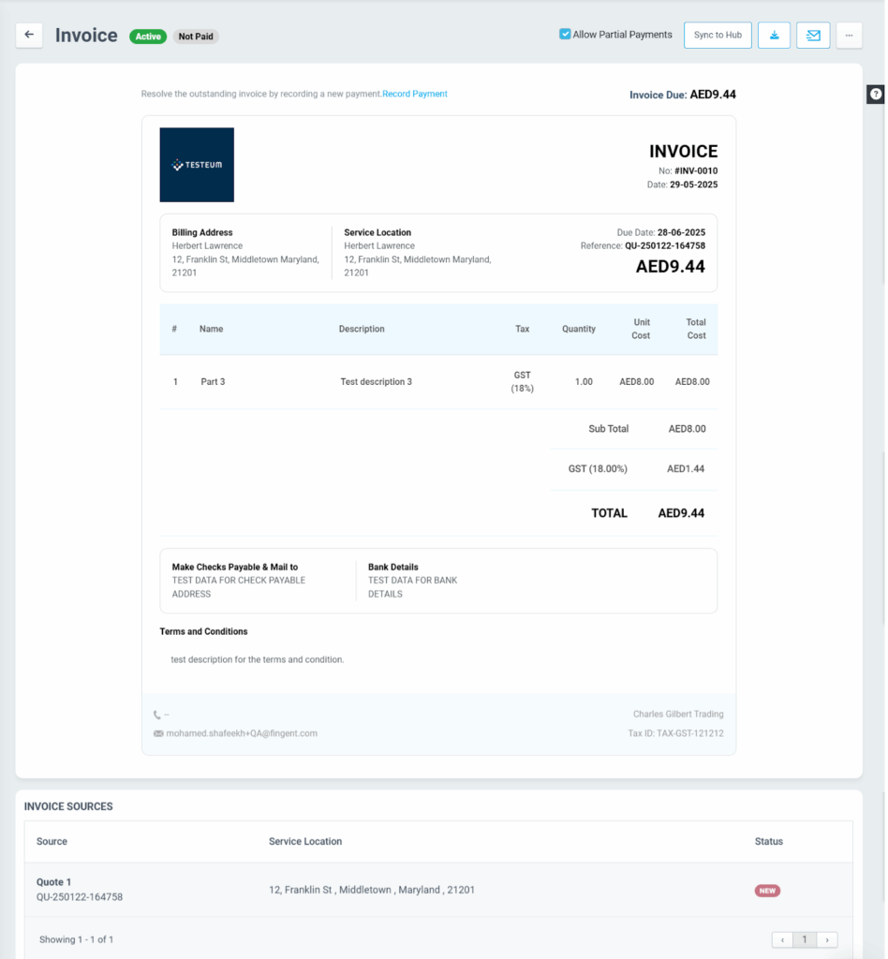Click the Sync to Hub button
This screenshot has width=888, height=959.
[718, 35]
